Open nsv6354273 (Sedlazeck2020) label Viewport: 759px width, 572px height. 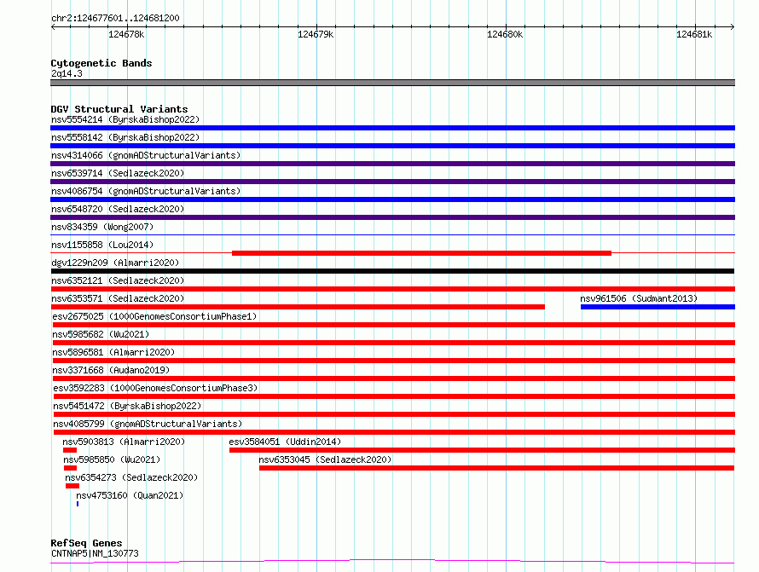[131, 477]
